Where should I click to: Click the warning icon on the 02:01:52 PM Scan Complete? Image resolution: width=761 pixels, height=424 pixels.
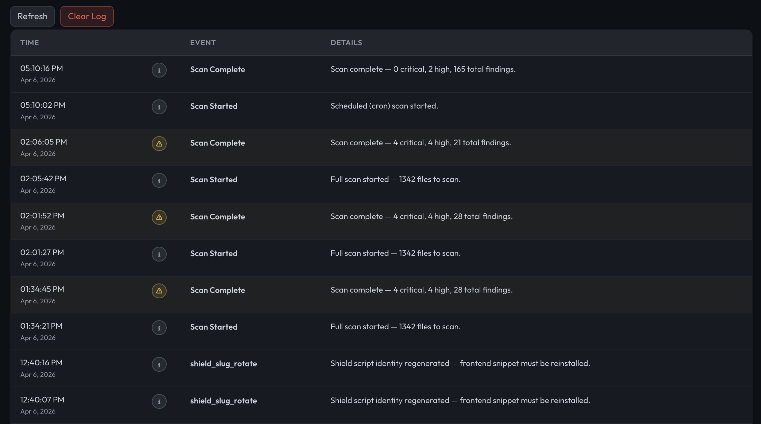tap(159, 217)
